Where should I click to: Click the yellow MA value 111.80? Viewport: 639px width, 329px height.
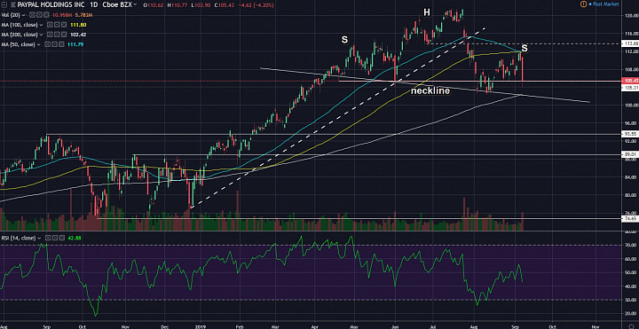tap(78, 25)
